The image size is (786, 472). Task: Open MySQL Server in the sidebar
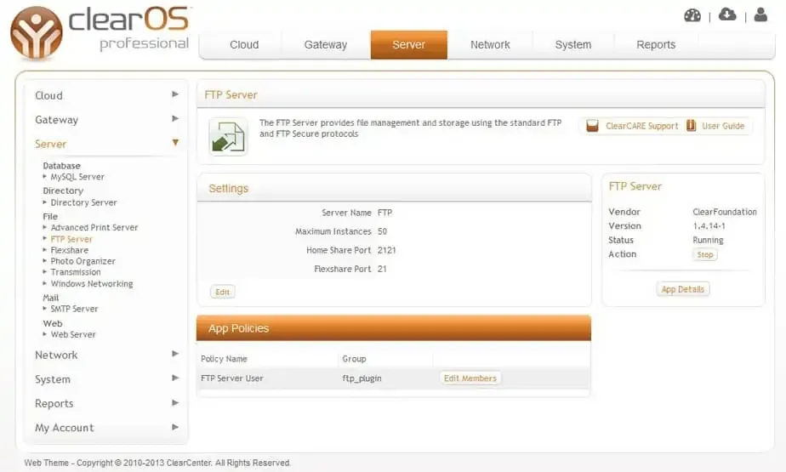tap(77, 177)
